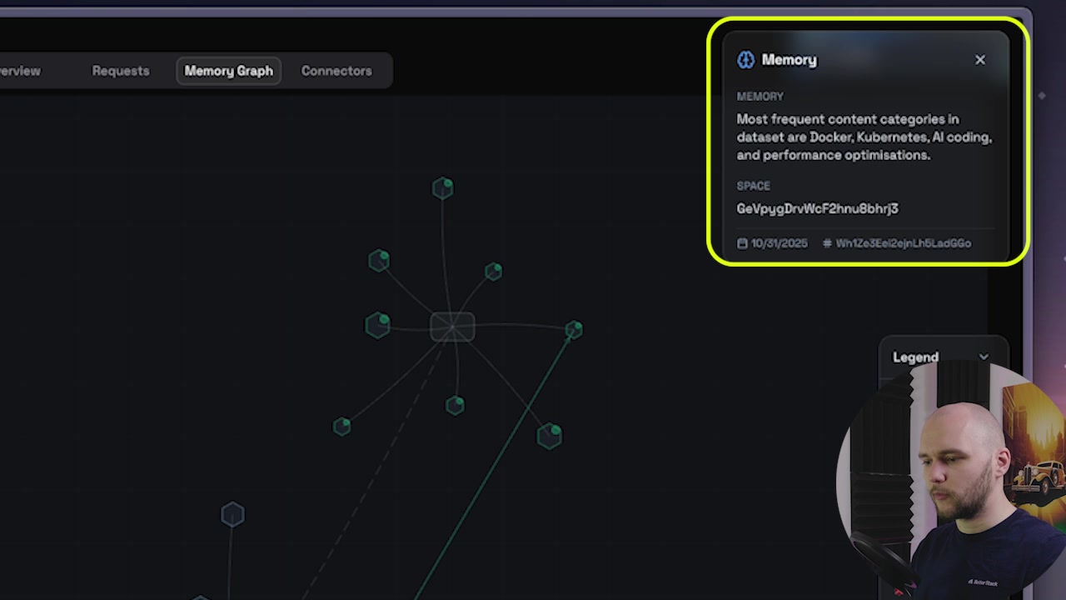Screen dimensions: 1066x600
Task: Close the Memory detail card
Action: [980, 59]
